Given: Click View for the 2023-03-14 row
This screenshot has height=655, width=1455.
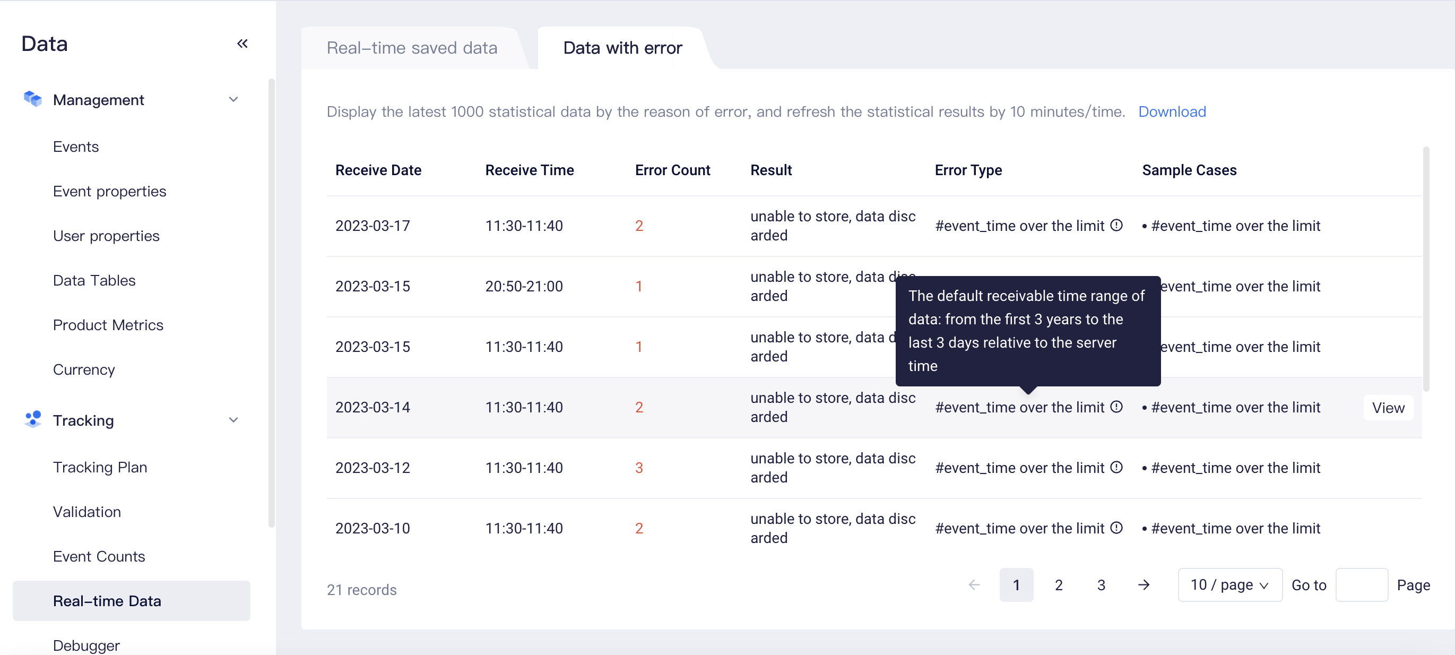Looking at the screenshot, I should (x=1388, y=408).
